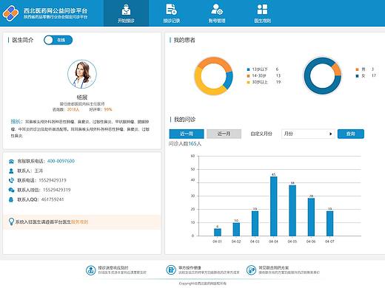Screen dimensions: 385x288
Task: Go to the 账号管理 tab
Action: pos(217,13)
